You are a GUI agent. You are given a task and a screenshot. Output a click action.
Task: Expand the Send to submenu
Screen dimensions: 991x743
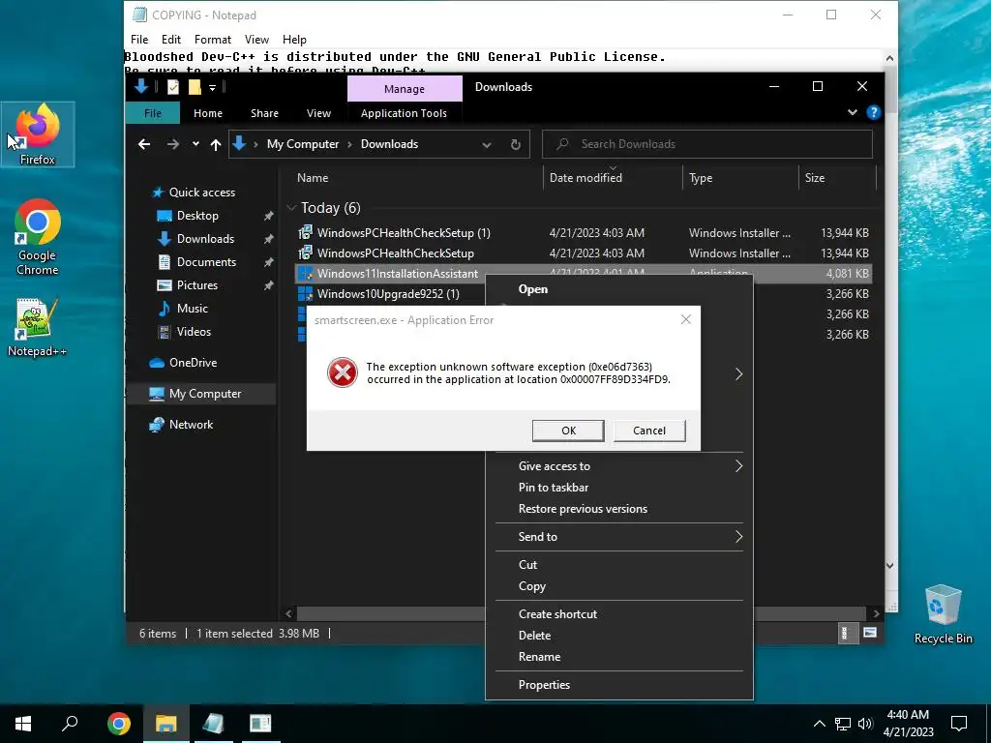738,536
